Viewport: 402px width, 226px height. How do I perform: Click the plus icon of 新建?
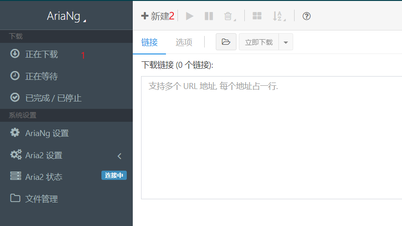[x=145, y=16]
